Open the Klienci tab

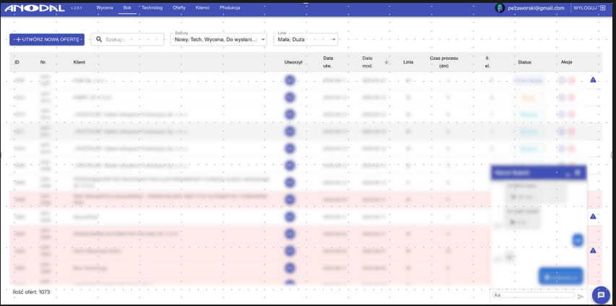point(202,7)
